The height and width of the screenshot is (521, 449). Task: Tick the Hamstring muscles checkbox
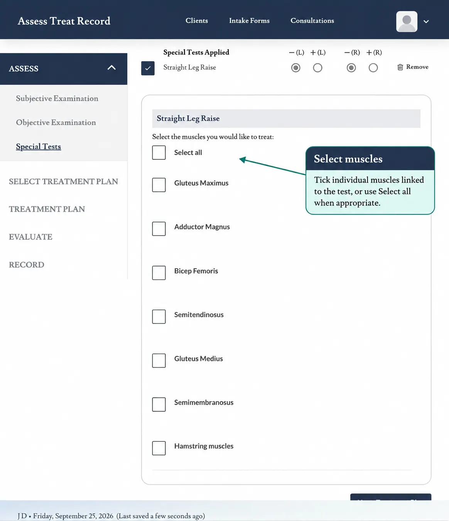(159, 448)
